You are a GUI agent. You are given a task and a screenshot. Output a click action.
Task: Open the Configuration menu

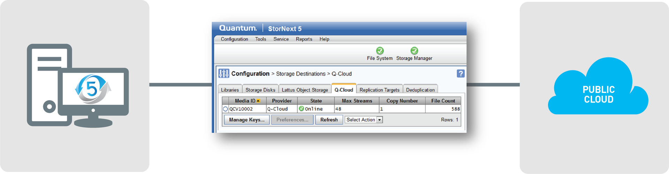click(x=234, y=39)
